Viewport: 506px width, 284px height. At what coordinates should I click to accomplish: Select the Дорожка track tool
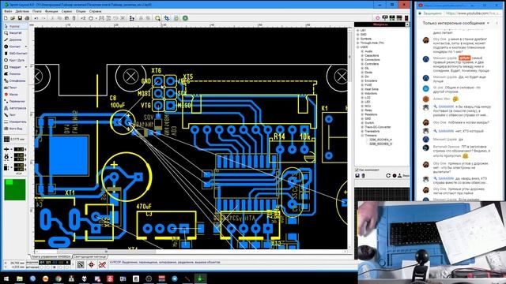(x=15, y=39)
